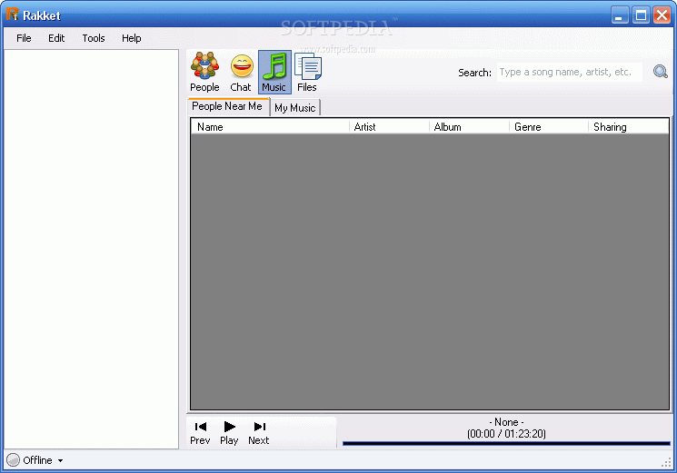Click the '- None -' track title
The width and height of the screenshot is (677, 473).
tap(506, 421)
